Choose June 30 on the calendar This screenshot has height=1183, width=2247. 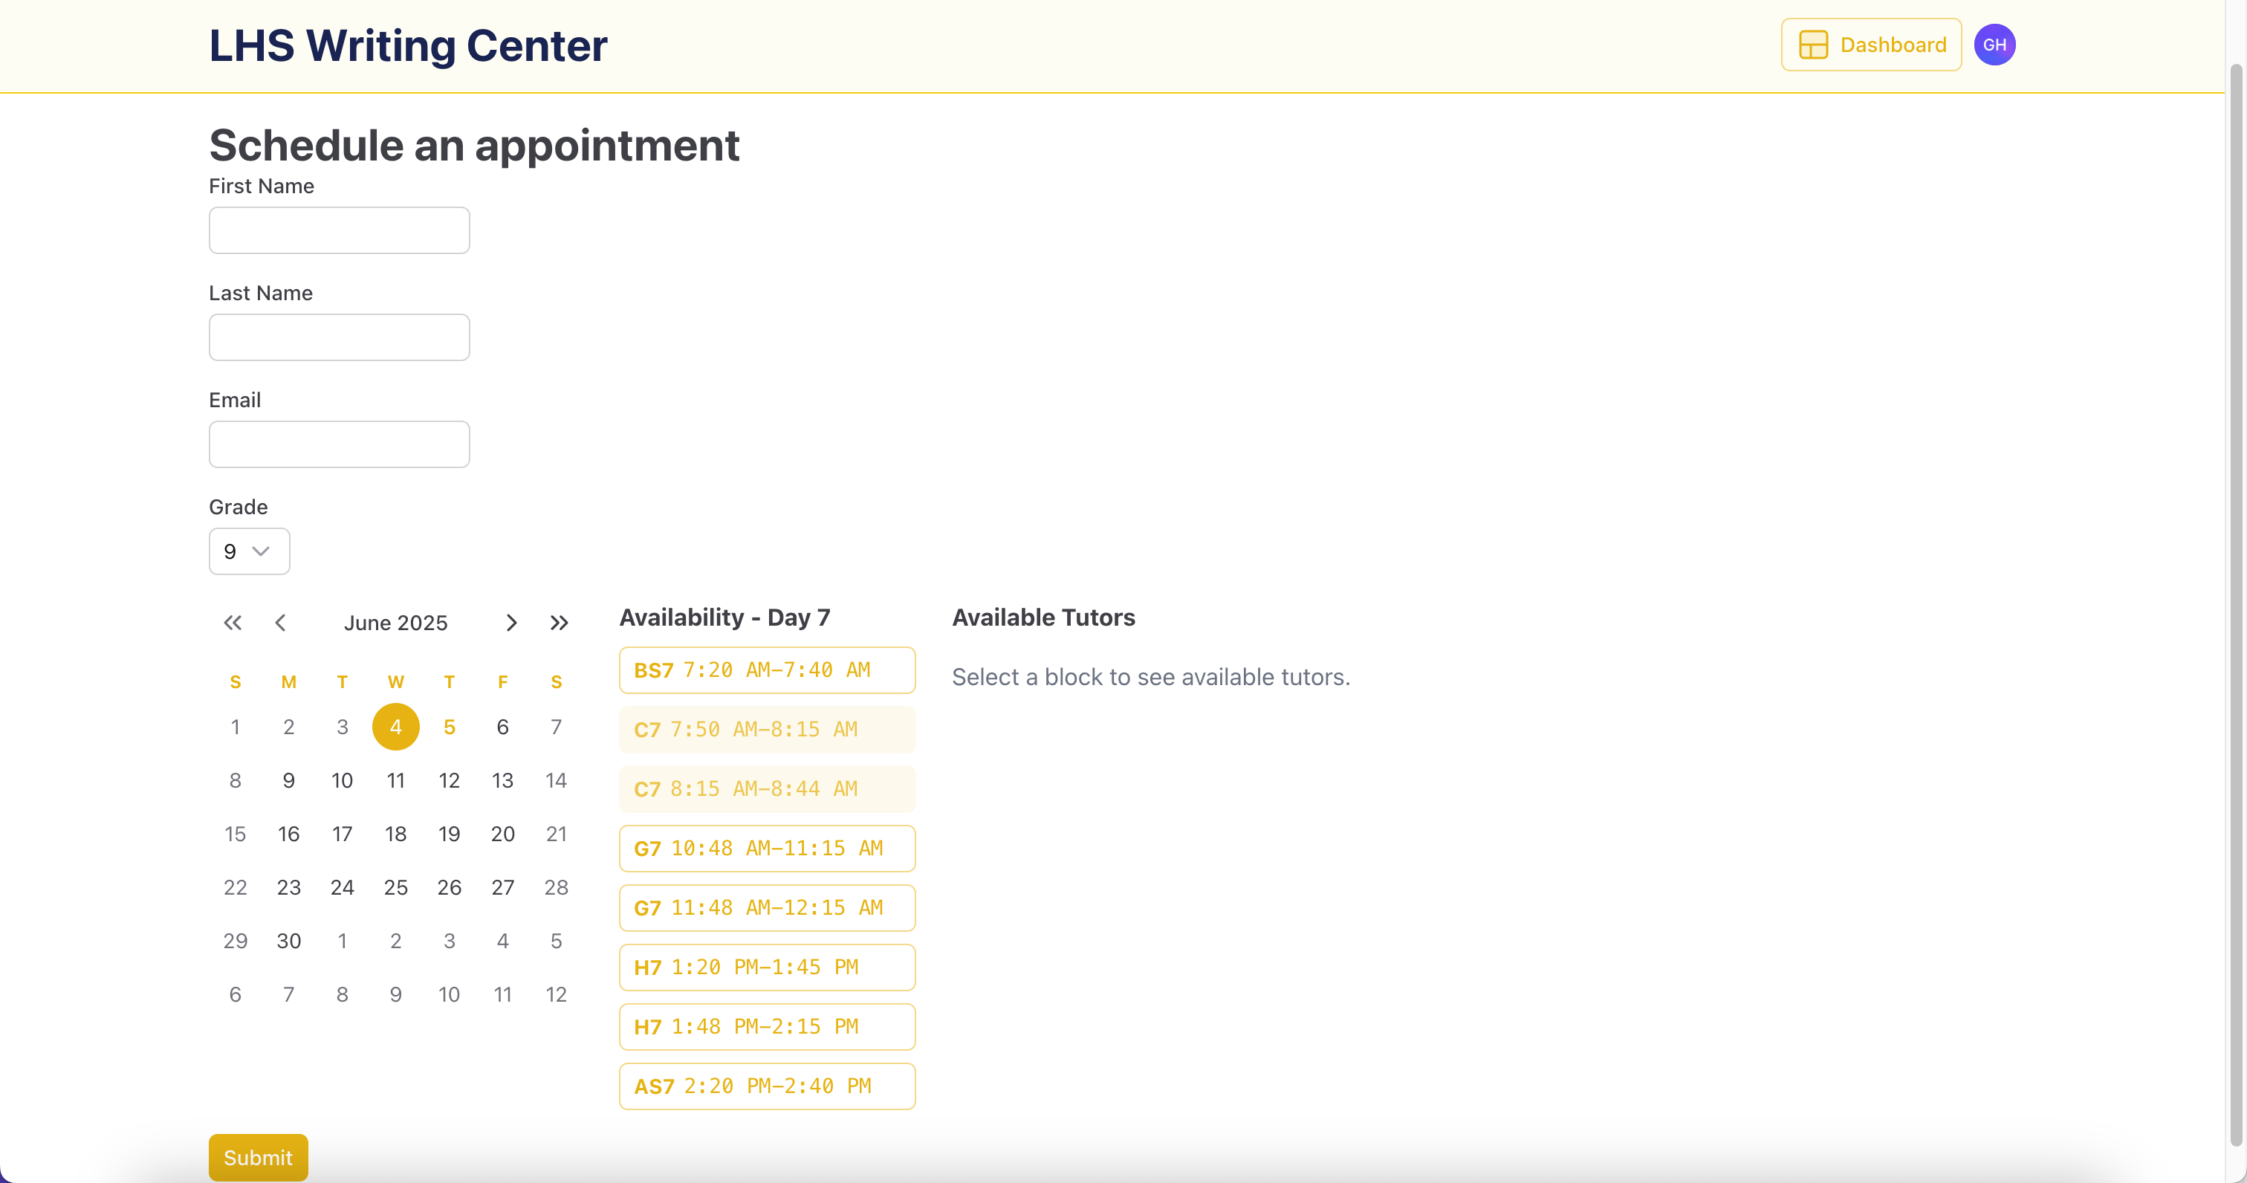(289, 941)
